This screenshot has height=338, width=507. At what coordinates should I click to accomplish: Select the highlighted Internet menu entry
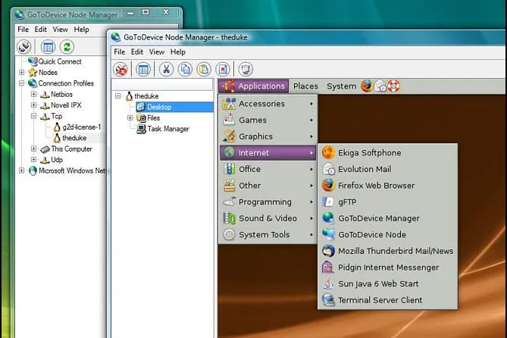268,152
